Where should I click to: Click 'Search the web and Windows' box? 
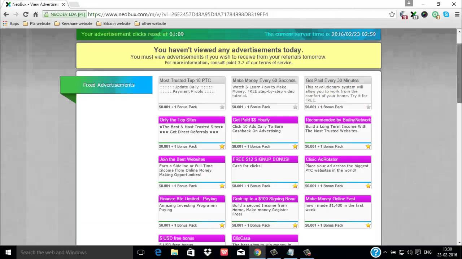[x=74, y=253]
